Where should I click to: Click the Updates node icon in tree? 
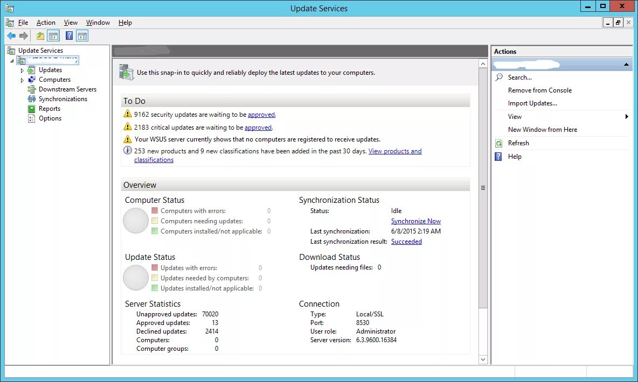tap(31, 70)
